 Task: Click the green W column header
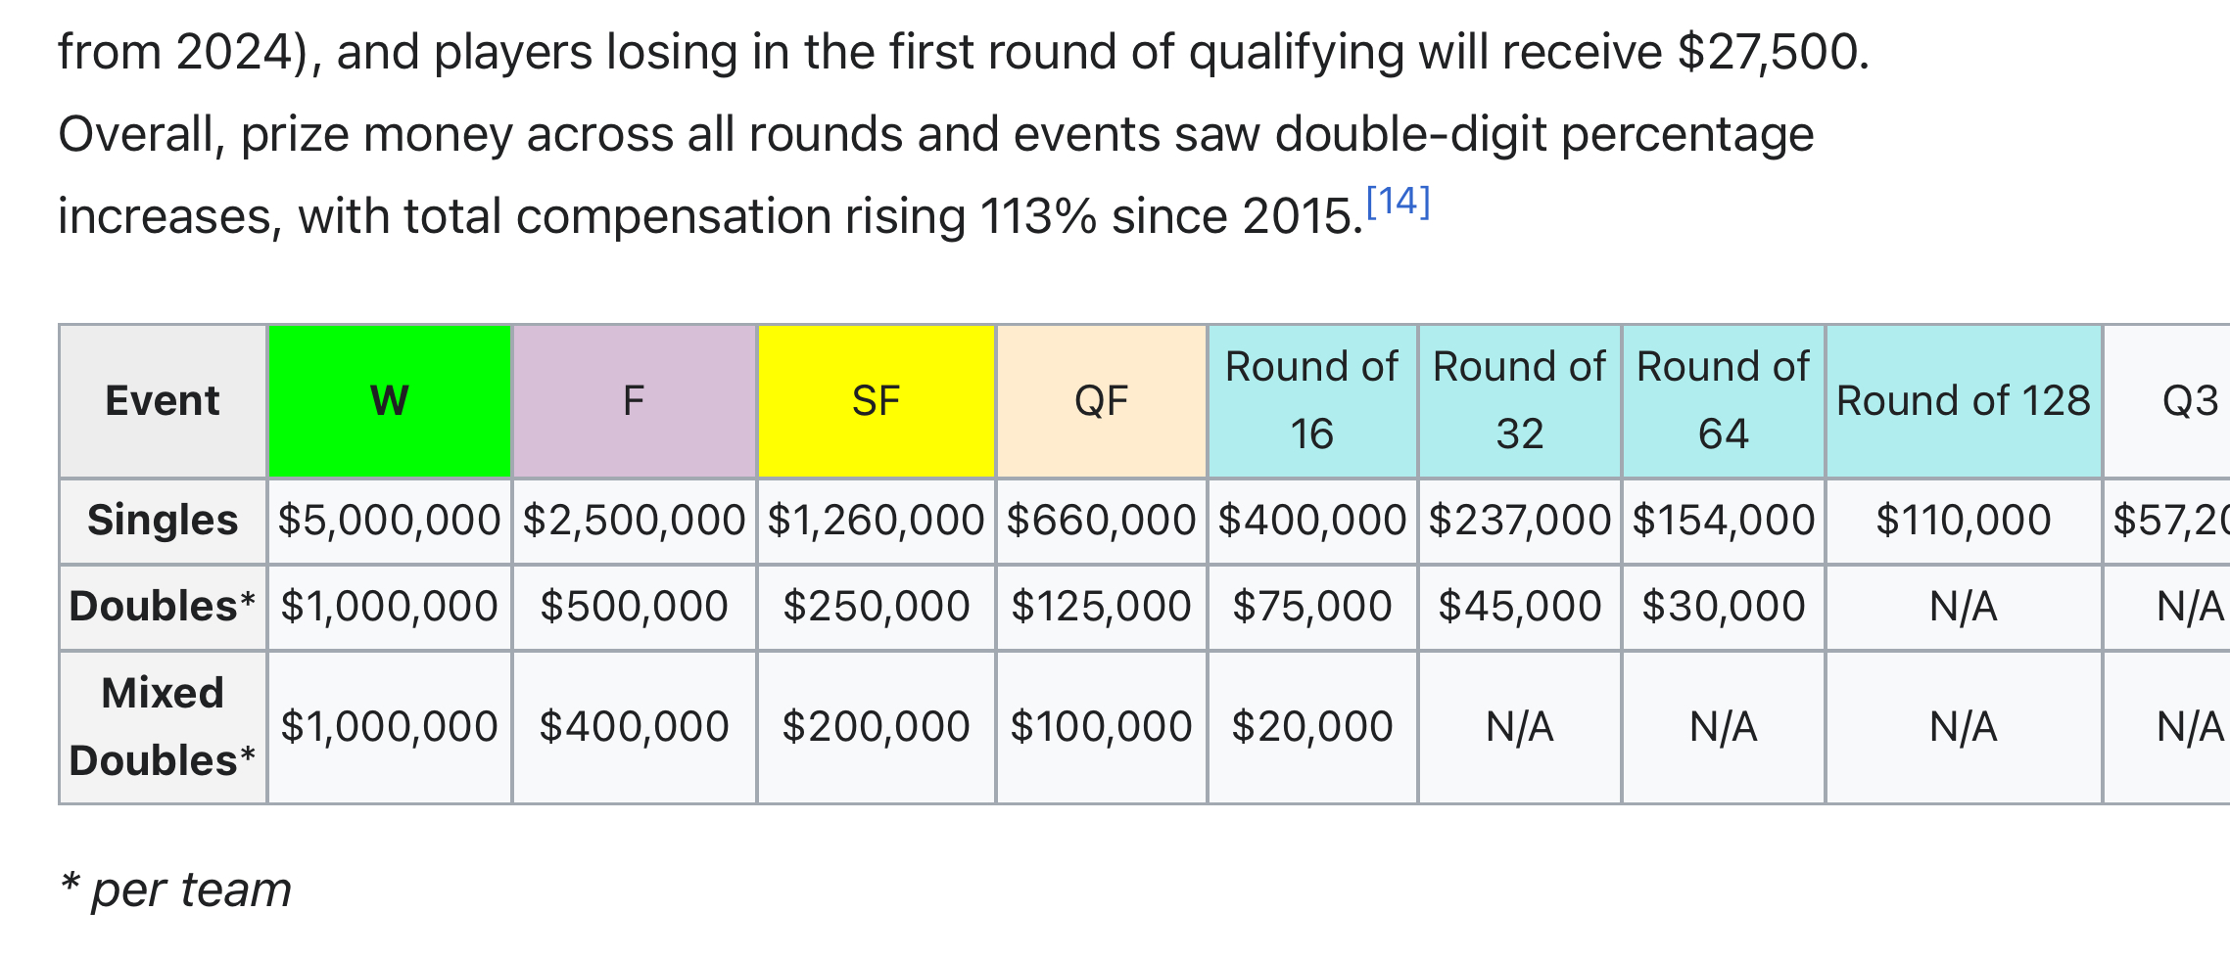(390, 401)
